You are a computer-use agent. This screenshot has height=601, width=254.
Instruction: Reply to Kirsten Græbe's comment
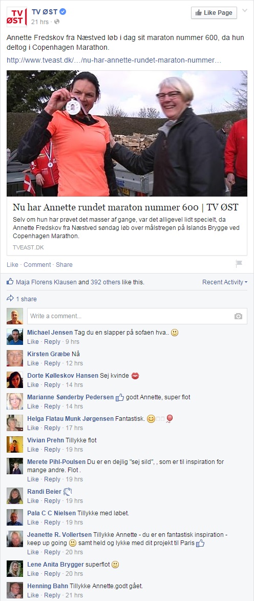(52, 363)
